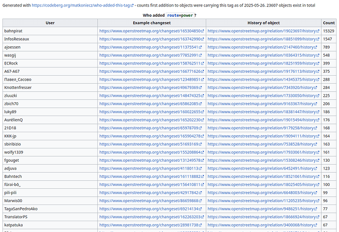The height and width of the screenshot is (232, 339).
Task: Open relation 15308246 history link
Action: [x=263, y=160]
